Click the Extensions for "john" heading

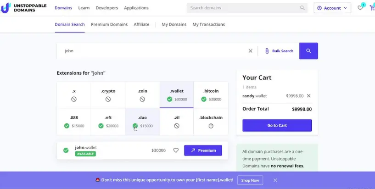point(81,73)
